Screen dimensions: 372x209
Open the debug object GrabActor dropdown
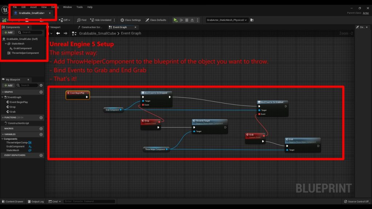click(x=227, y=20)
